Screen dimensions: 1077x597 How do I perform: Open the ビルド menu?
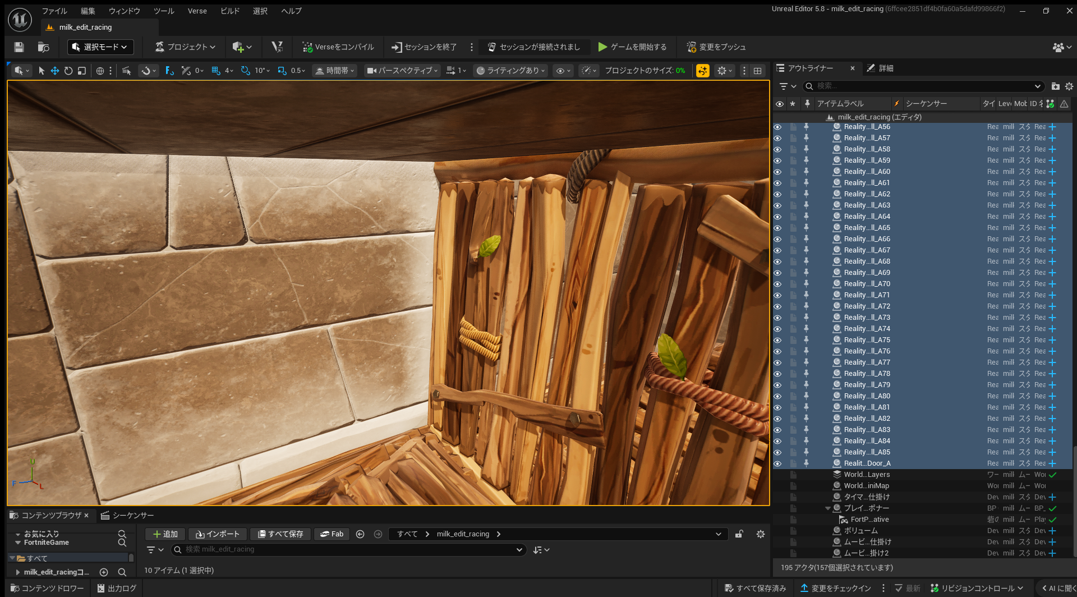pyautogui.click(x=230, y=11)
